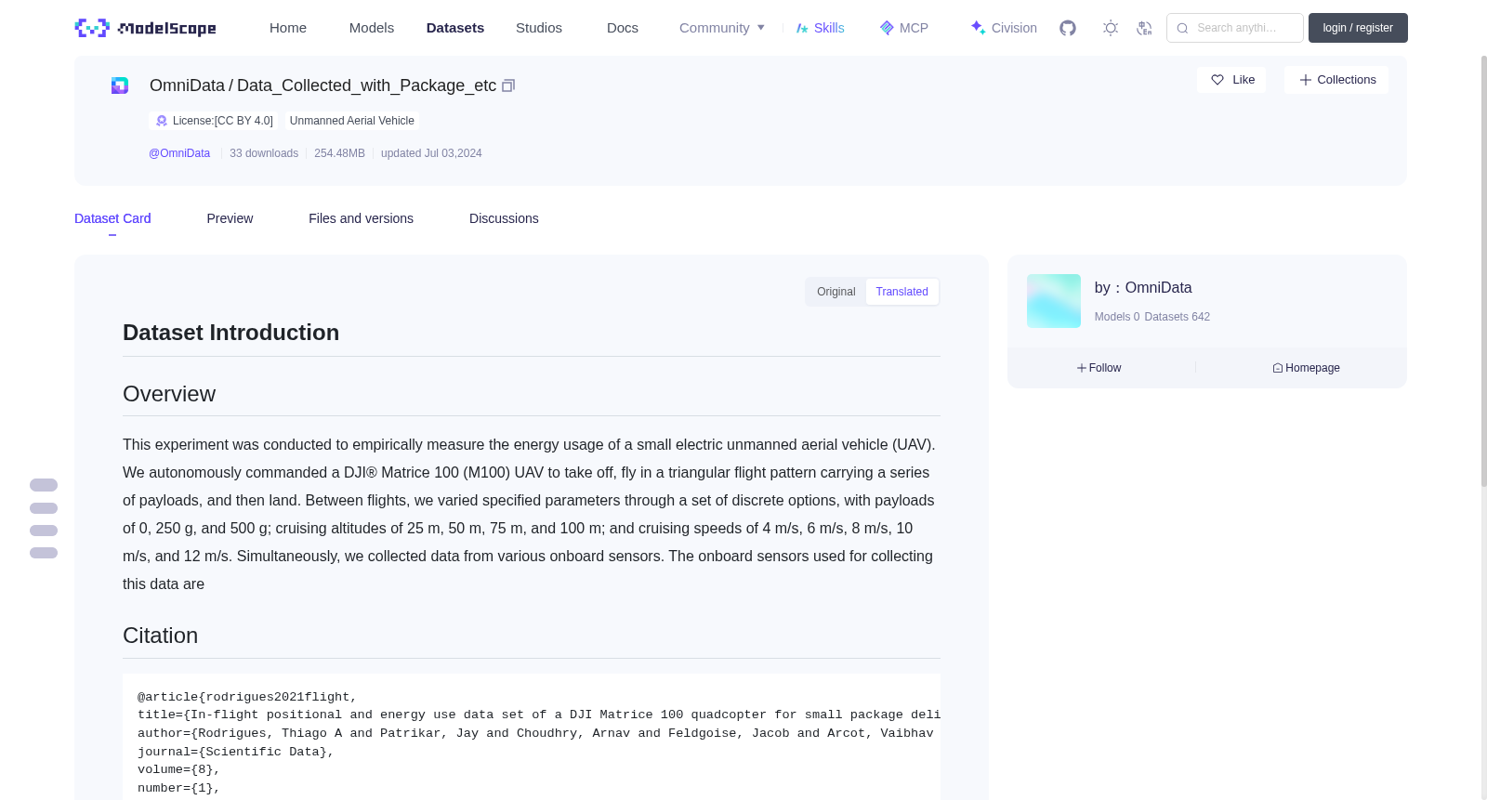Open the Datasets nav item
This screenshot has width=1487, height=800.
(x=455, y=28)
